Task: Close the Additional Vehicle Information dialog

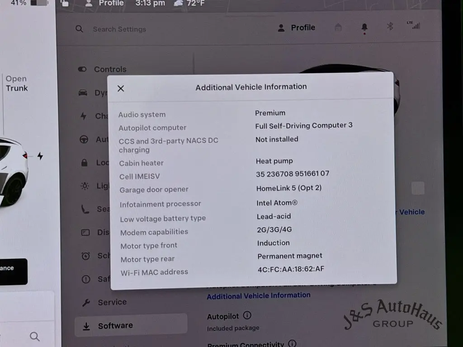Action: pyautogui.click(x=120, y=89)
